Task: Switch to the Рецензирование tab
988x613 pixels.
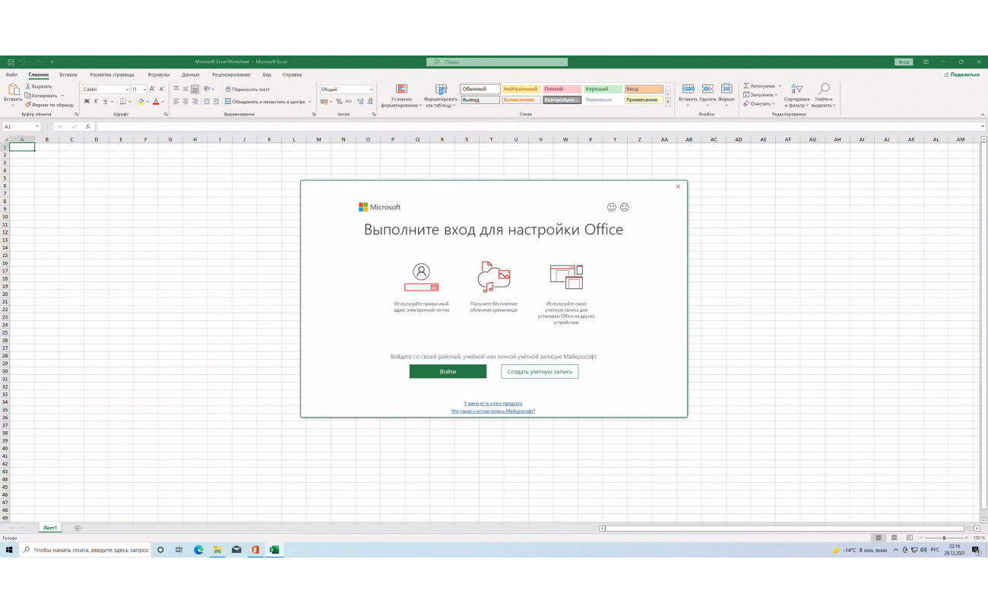Action: (x=231, y=75)
